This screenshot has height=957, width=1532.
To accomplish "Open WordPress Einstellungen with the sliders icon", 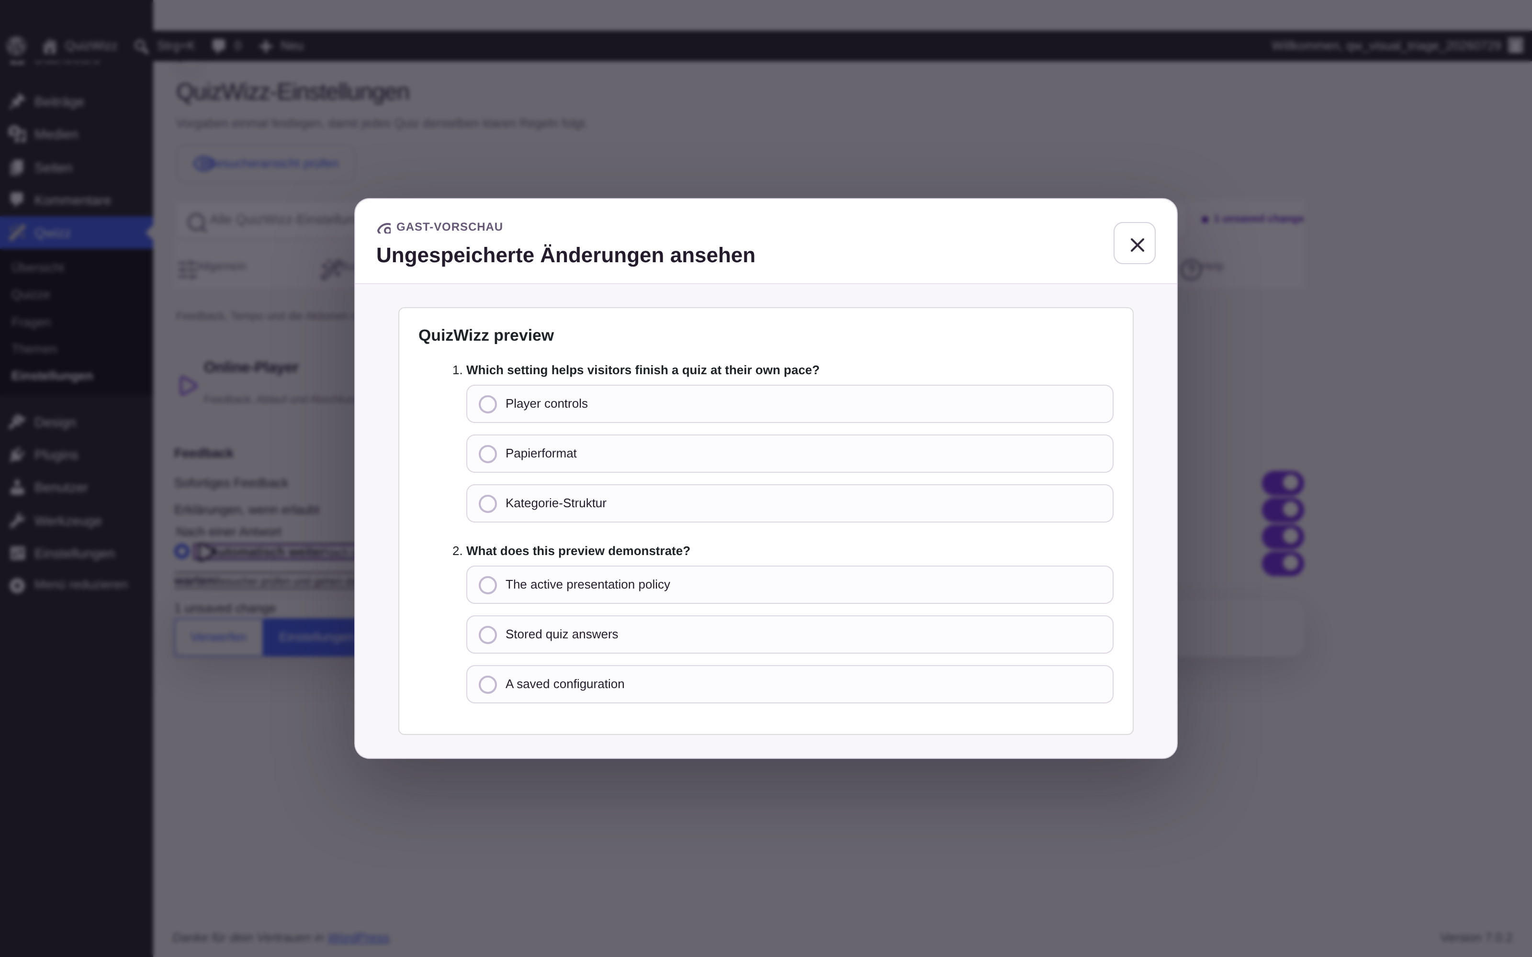I will pos(76,554).
